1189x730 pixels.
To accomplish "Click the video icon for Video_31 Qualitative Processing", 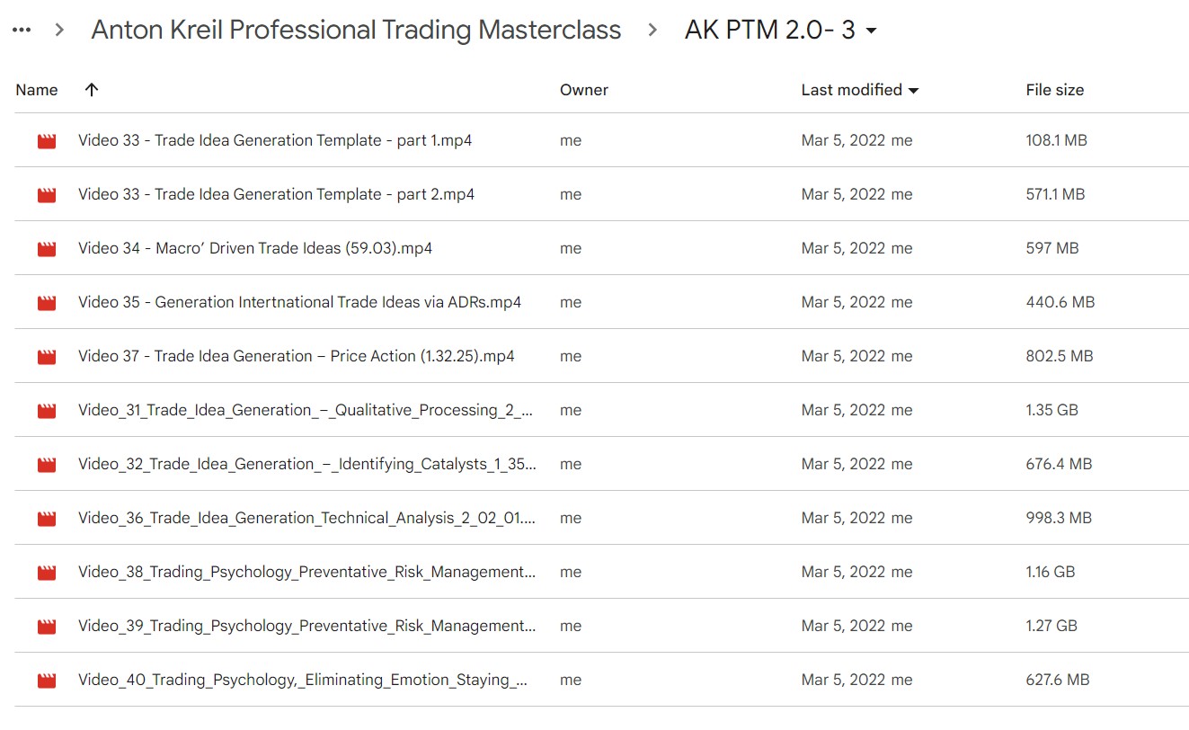I will pyautogui.click(x=46, y=410).
